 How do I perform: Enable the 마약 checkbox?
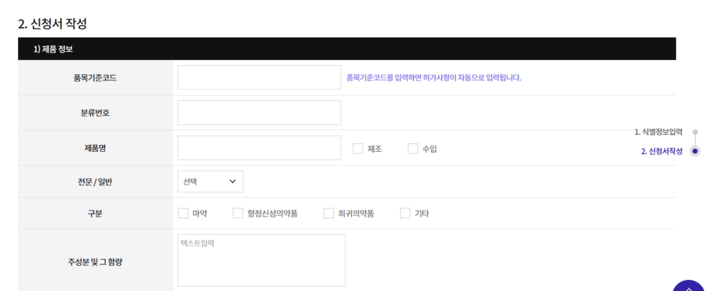point(184,213)
